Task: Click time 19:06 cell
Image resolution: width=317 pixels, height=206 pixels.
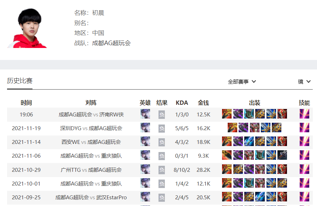Action: 26,115
